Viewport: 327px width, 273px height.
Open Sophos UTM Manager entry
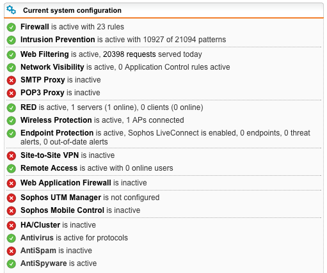(61, 198)
